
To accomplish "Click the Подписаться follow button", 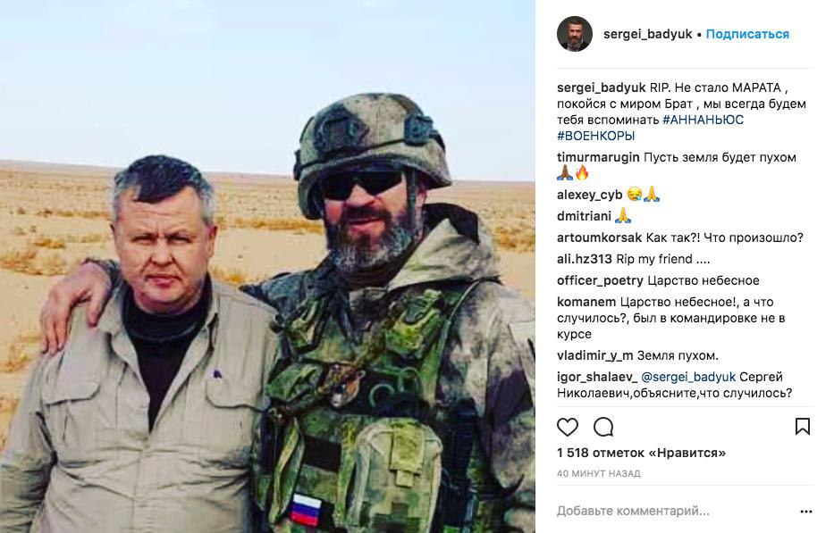I will coord(747,34).
